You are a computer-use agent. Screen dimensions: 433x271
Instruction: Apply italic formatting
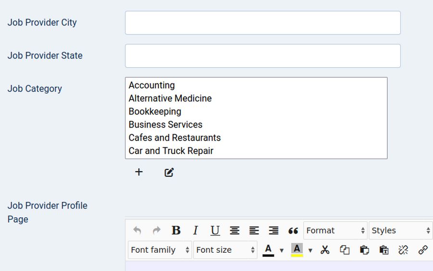(x=195, y=231)
